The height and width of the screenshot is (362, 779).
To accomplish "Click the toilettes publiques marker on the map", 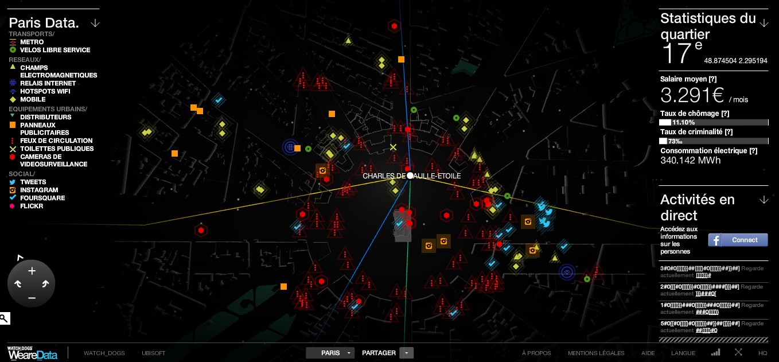I will tap(393, 147).
